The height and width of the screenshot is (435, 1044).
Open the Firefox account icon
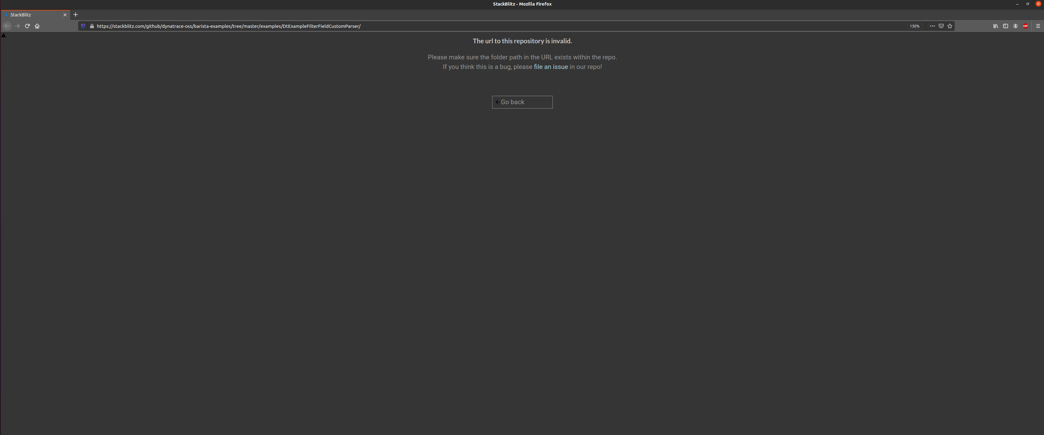[x=1015, y=26]
